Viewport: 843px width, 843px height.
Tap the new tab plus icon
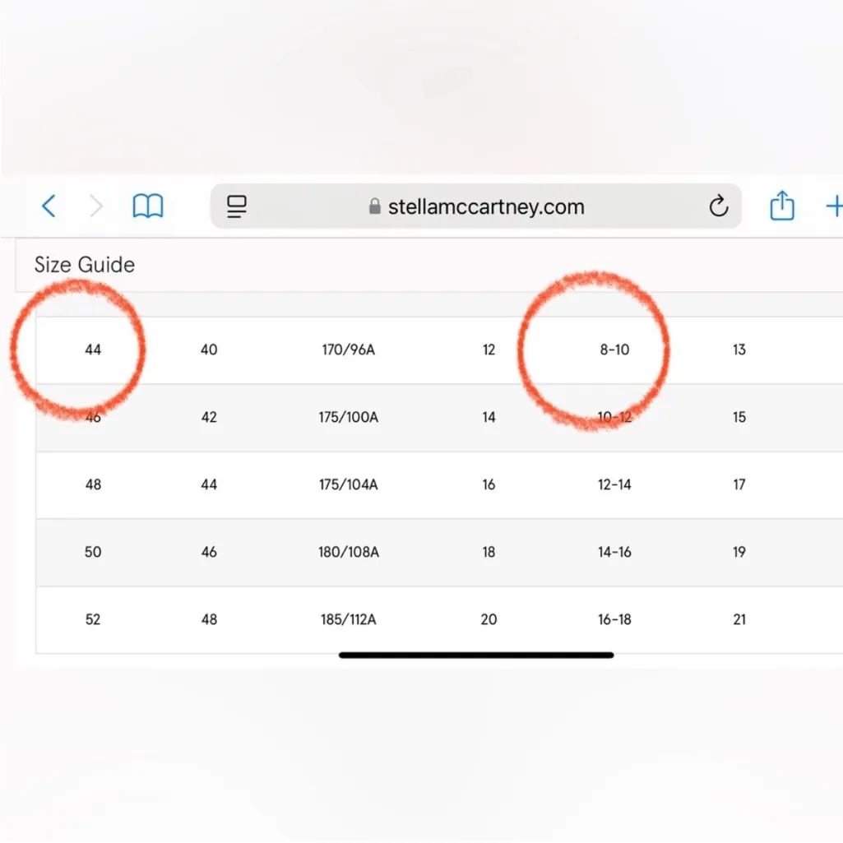click(x=834, y=206)
